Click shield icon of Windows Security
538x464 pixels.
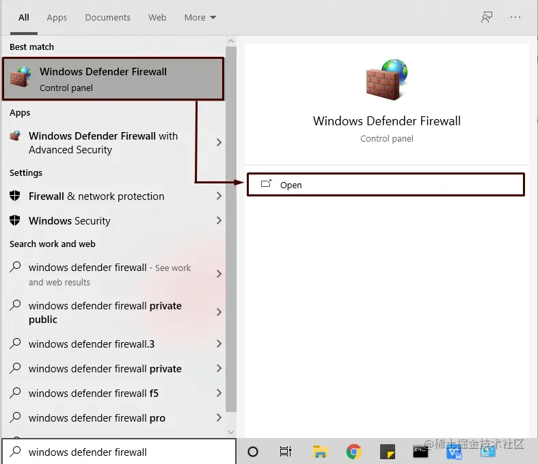pos(15,220)
